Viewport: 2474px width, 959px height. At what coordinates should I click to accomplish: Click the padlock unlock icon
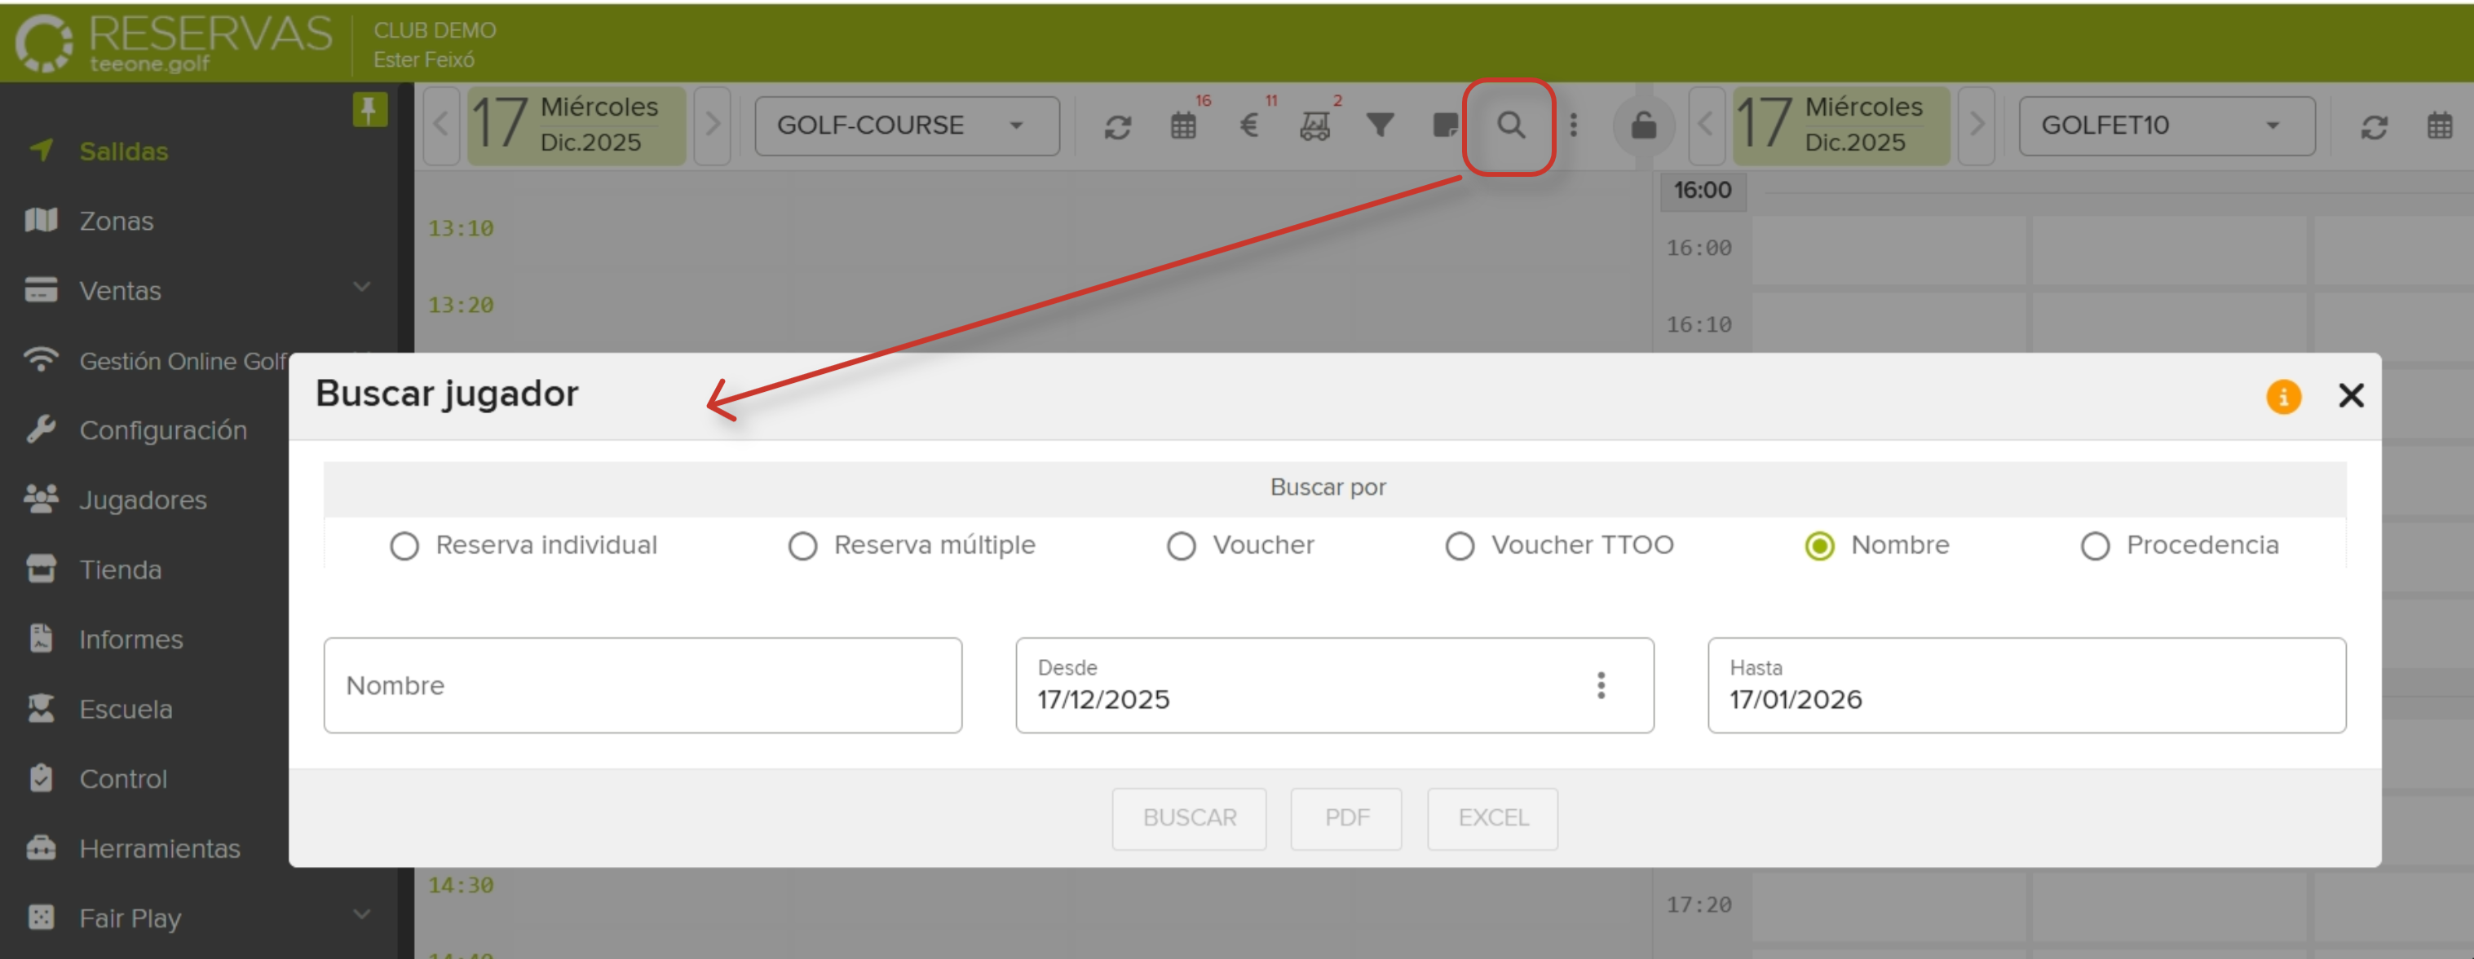[x=1643, y=125]
